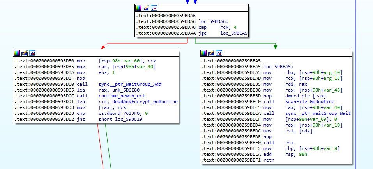Jump to sync__ptr_WaitGroup_Add function
The width and height of the screenshot is (373, 169).
pyautogui.click(x=130, y=84)
